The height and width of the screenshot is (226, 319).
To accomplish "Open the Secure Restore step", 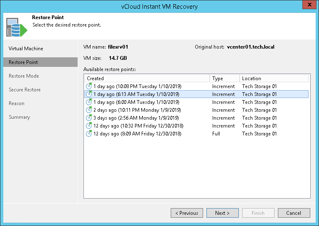I will (x=25, y=90).
